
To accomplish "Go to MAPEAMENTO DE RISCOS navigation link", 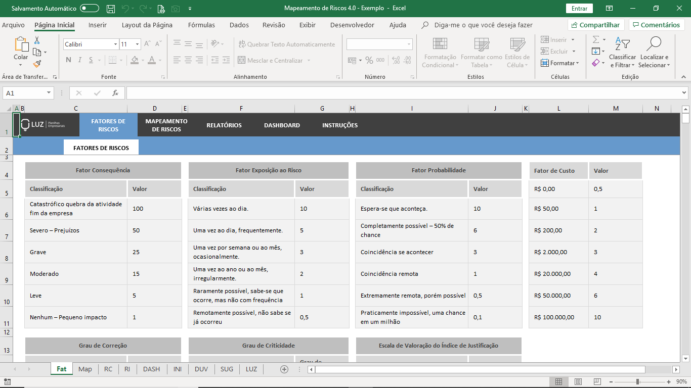I will [x=166, y=125].
